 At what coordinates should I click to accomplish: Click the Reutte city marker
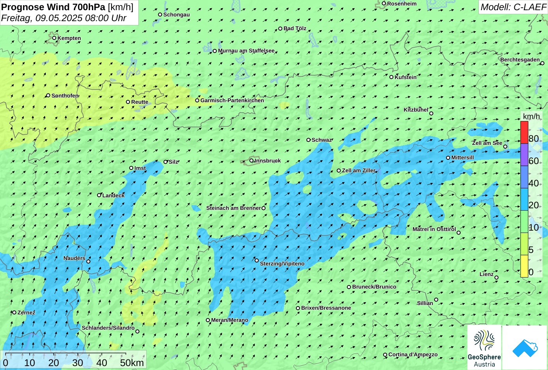tap(128, 102)
